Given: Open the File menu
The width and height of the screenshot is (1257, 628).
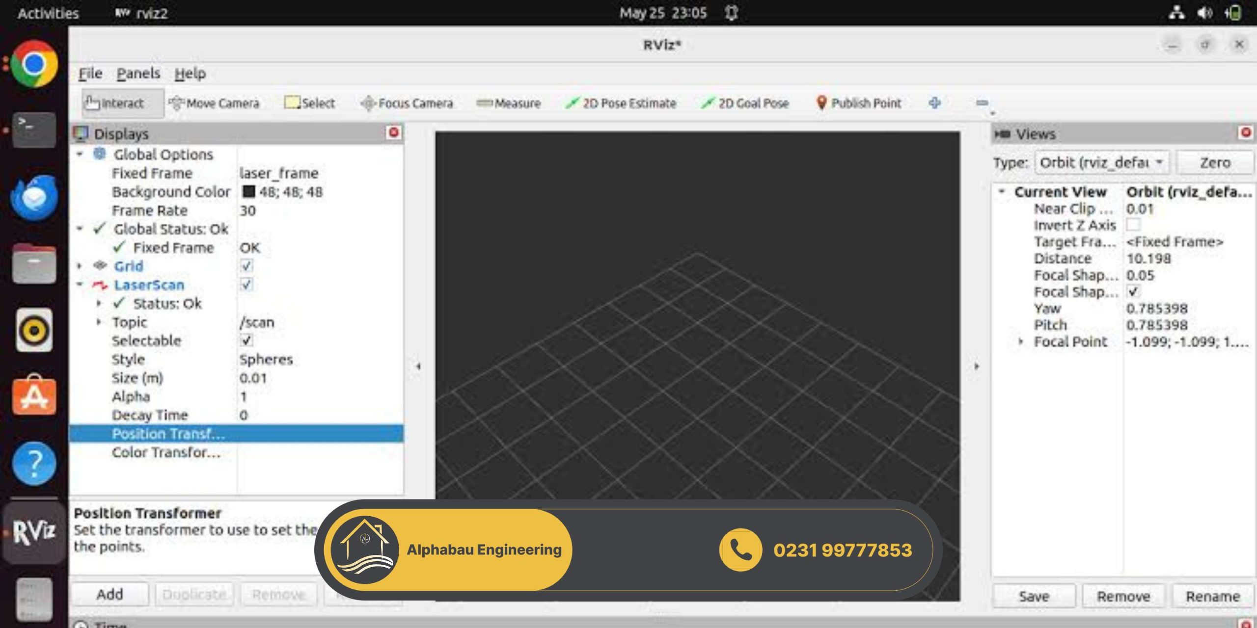Looking at the screenshot, I should point(90,74).
